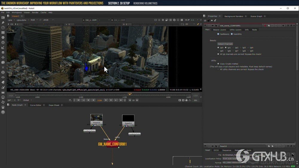
Task: Open the RGB display dropdown
Action: (x=34, y=20)
